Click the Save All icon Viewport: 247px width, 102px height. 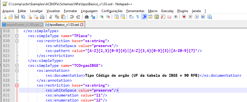[x=23, y=17]
